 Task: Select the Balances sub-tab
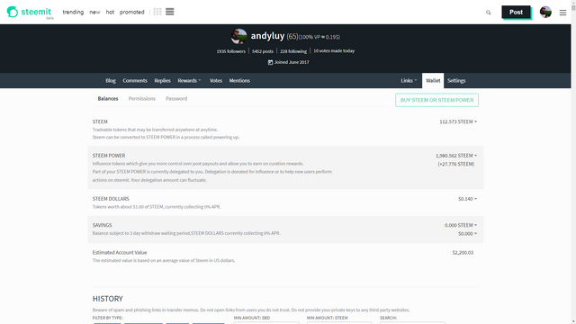[108, 98]
